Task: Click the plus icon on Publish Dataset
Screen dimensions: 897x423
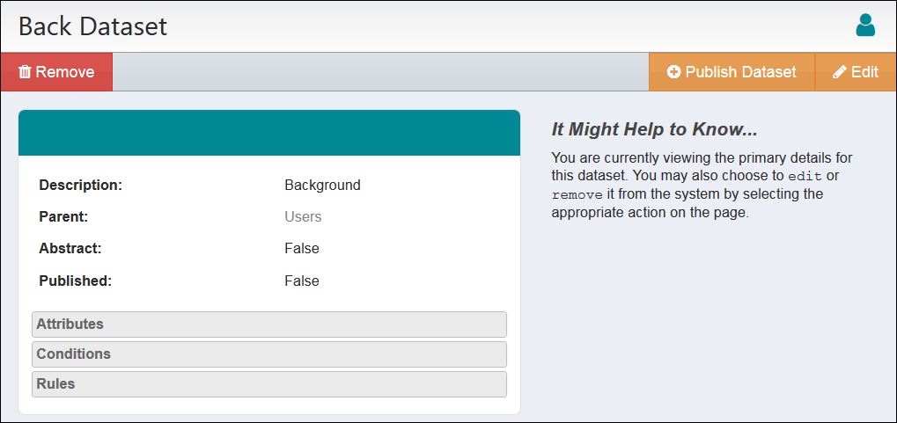Action: [x=674, y=72]
